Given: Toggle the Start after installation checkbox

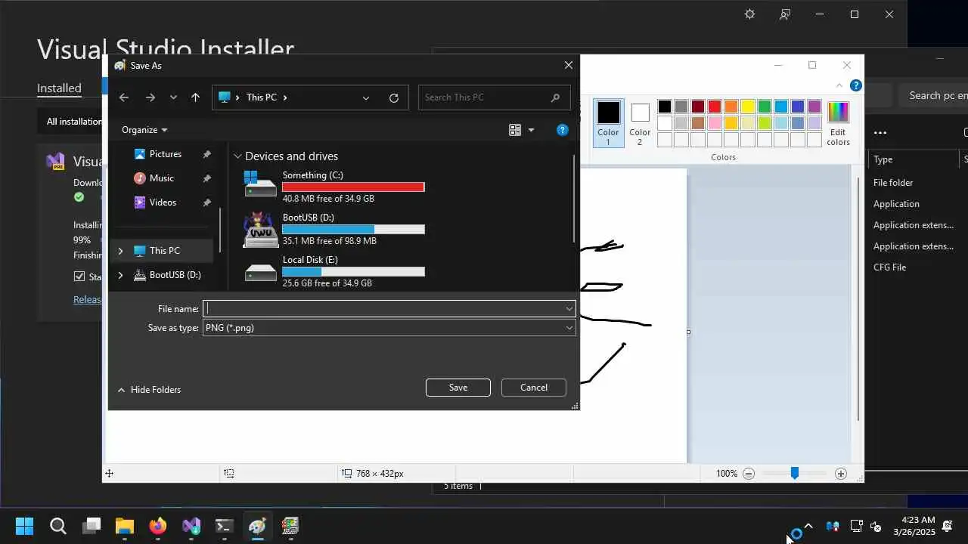Looking at the screenshot, I should pos(79,277).
